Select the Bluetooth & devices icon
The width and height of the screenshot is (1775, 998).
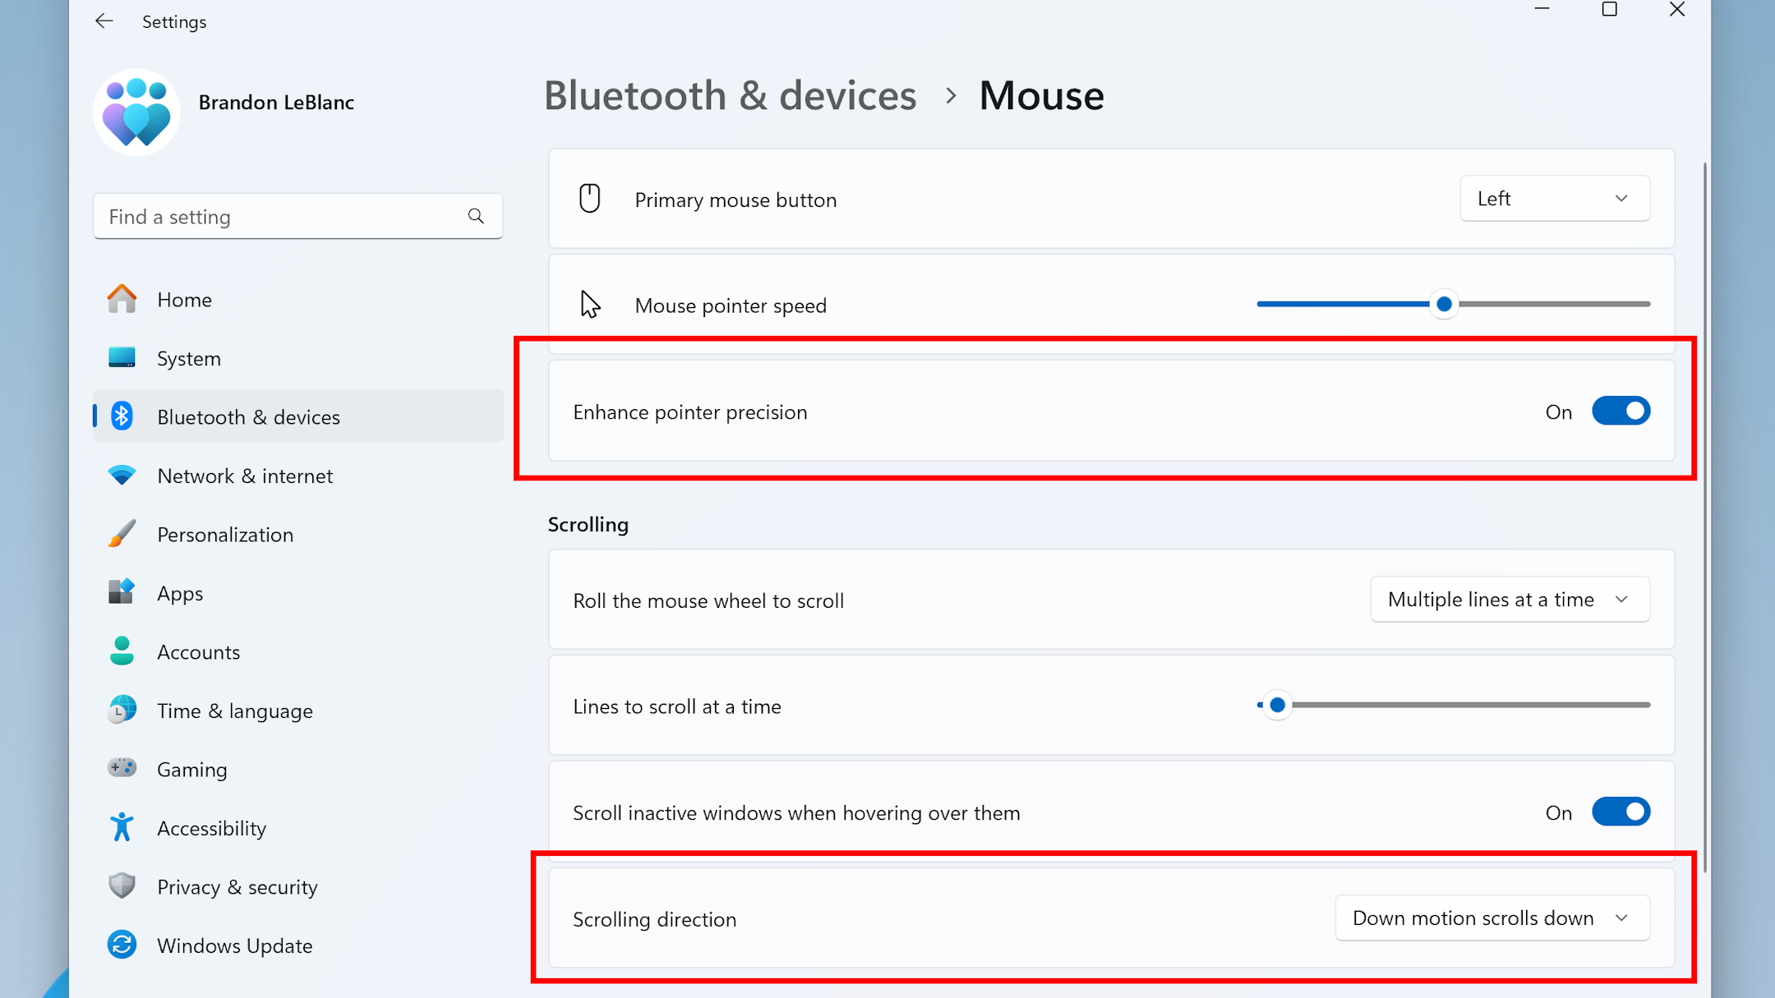[x=122, y=416]
